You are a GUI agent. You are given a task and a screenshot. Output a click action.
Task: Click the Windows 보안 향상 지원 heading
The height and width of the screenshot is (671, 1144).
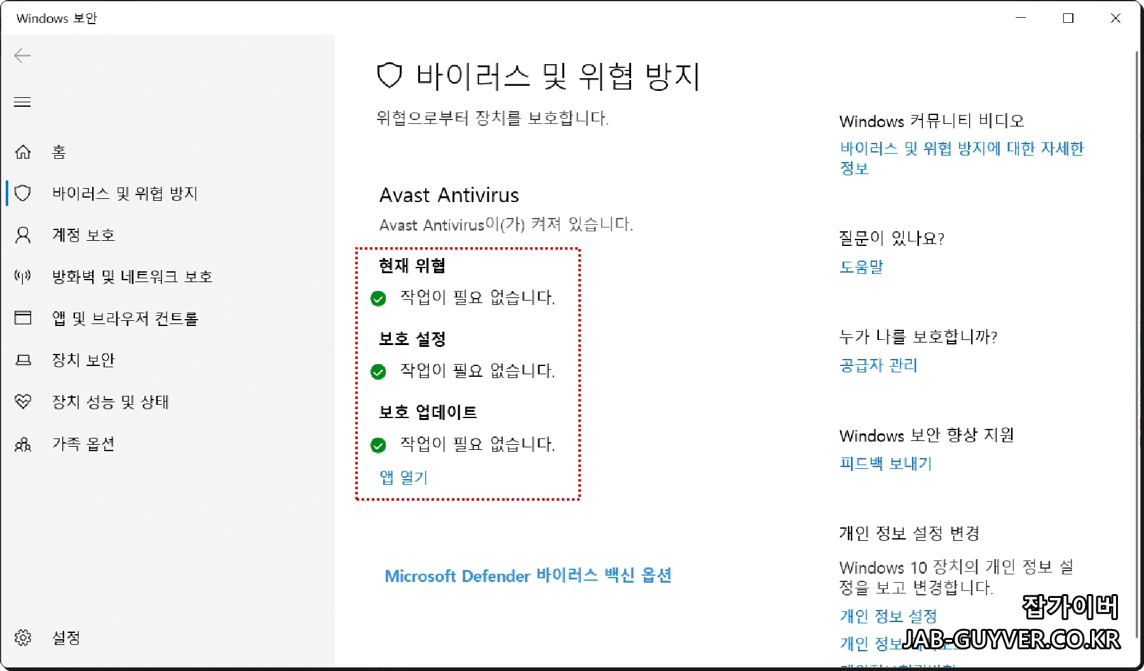(927, 435)
